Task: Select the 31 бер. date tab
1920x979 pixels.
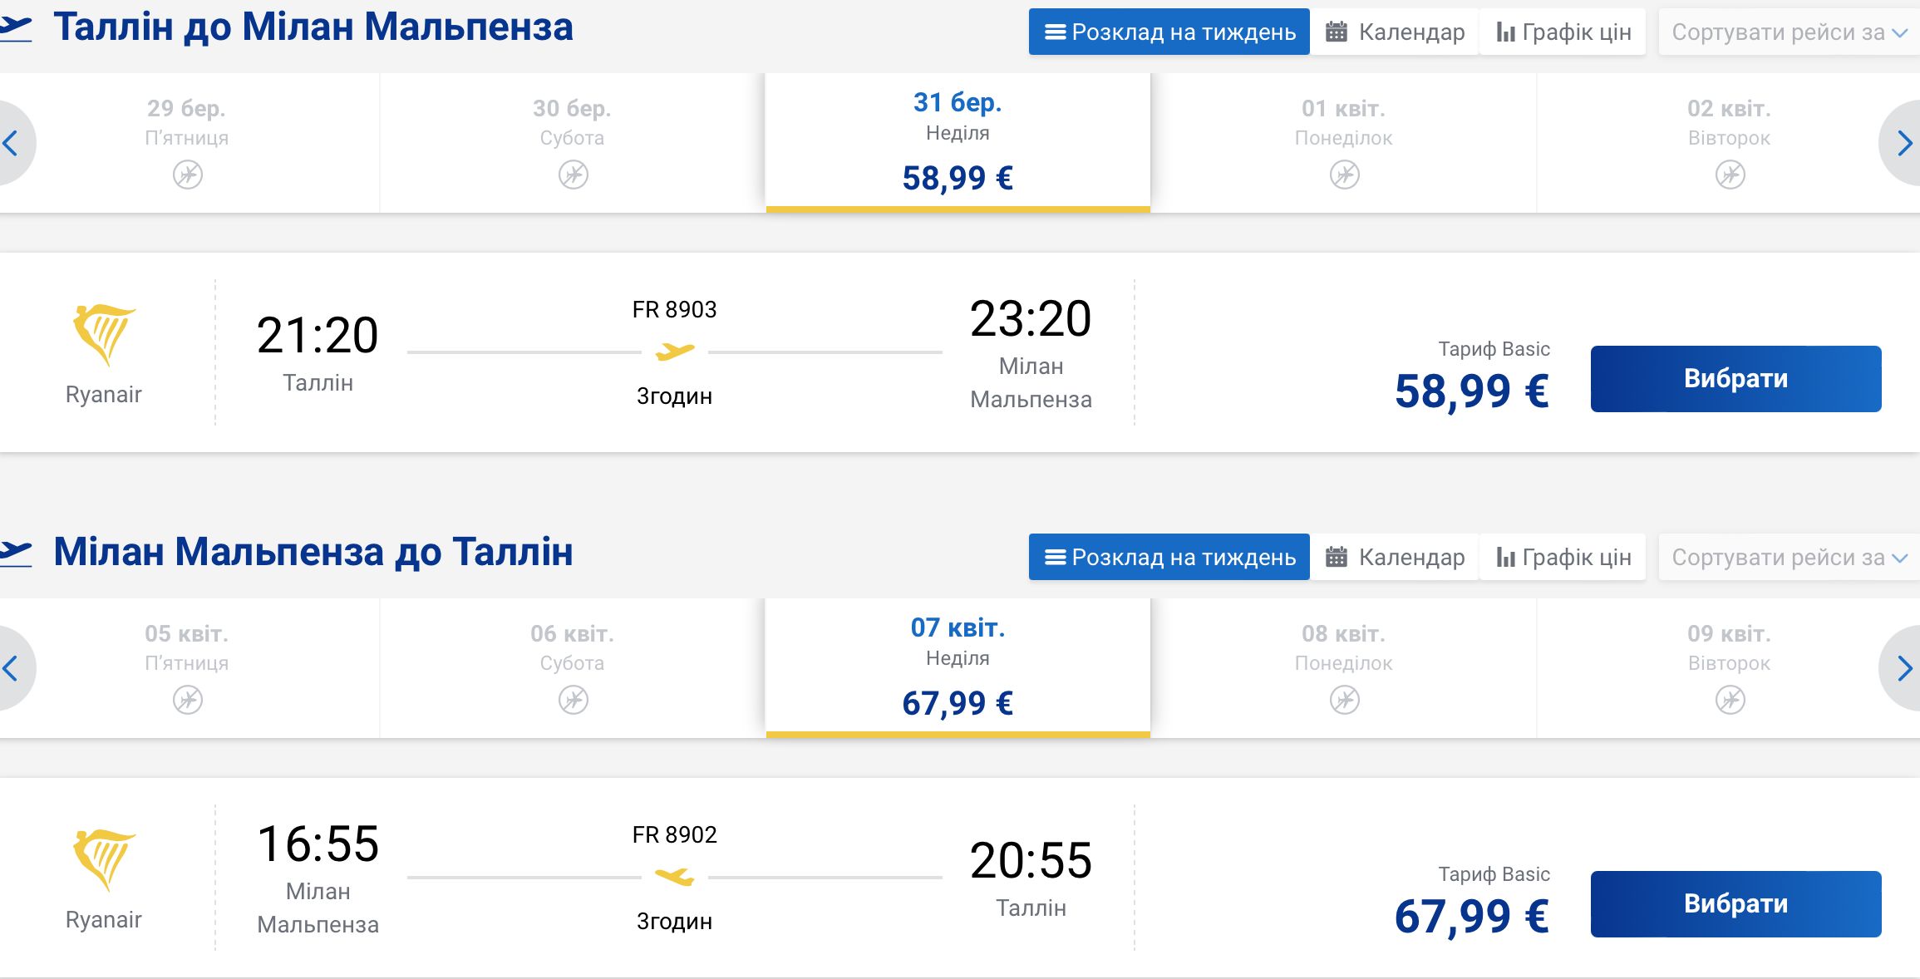Action: [958, 143]
